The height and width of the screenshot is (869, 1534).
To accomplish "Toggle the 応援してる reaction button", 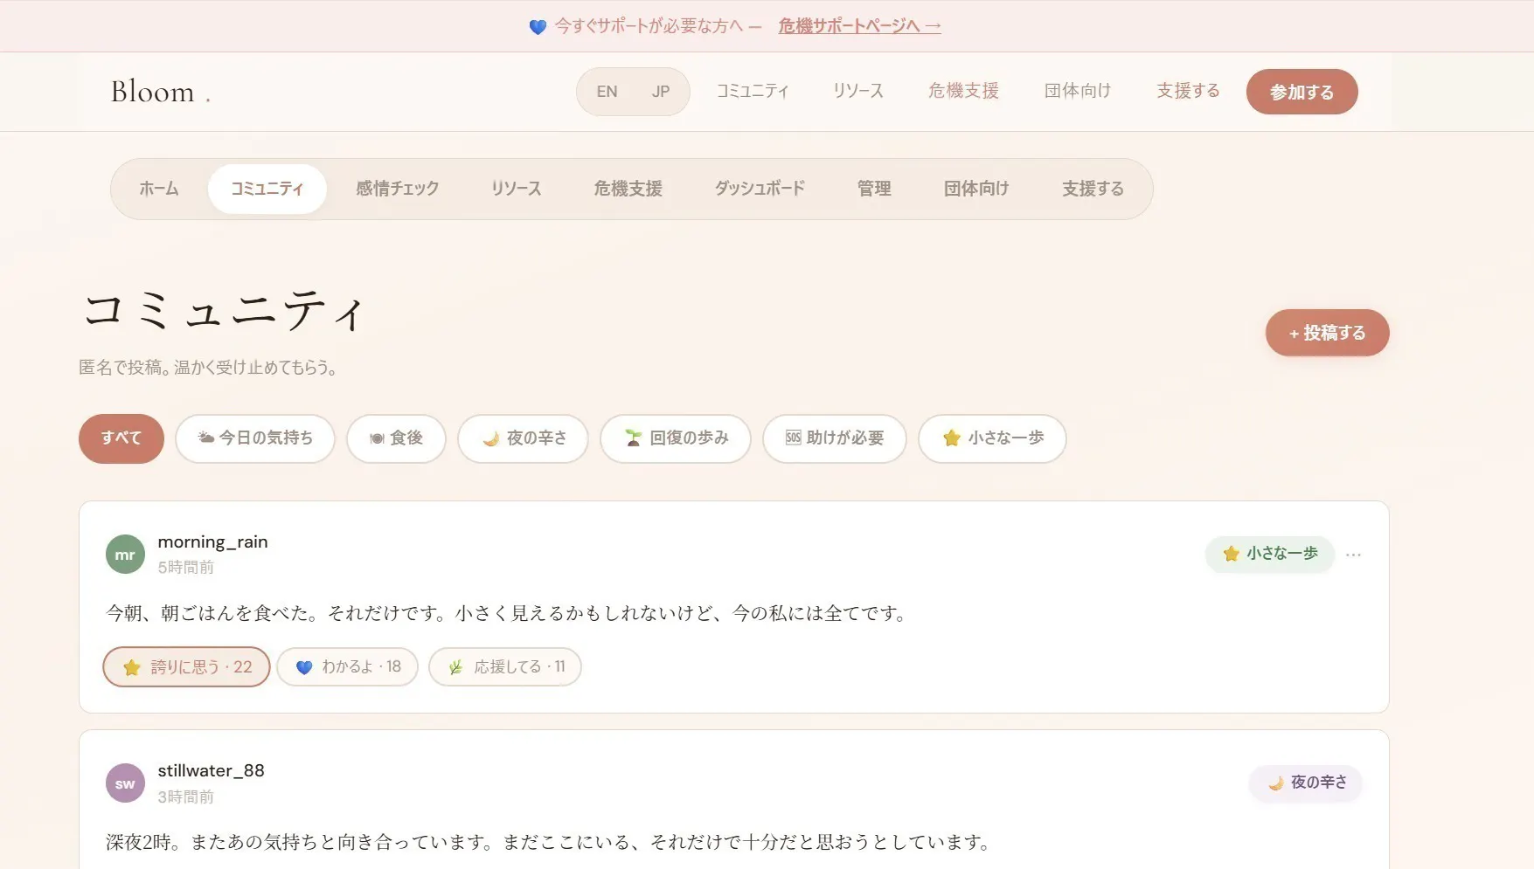I will coord(504,667).
